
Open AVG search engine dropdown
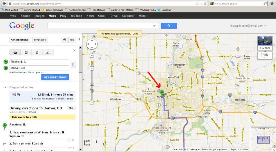pos(213,3)
